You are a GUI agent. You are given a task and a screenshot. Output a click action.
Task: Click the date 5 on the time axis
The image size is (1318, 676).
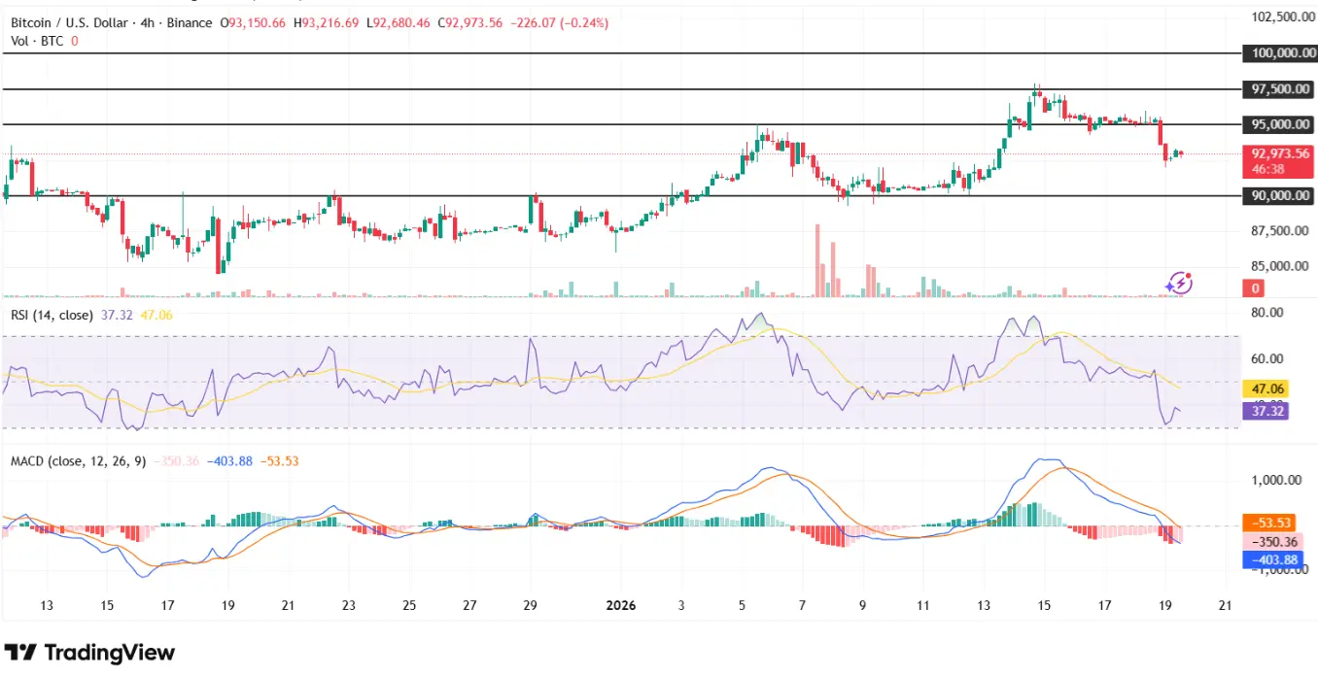coord(743,606)
